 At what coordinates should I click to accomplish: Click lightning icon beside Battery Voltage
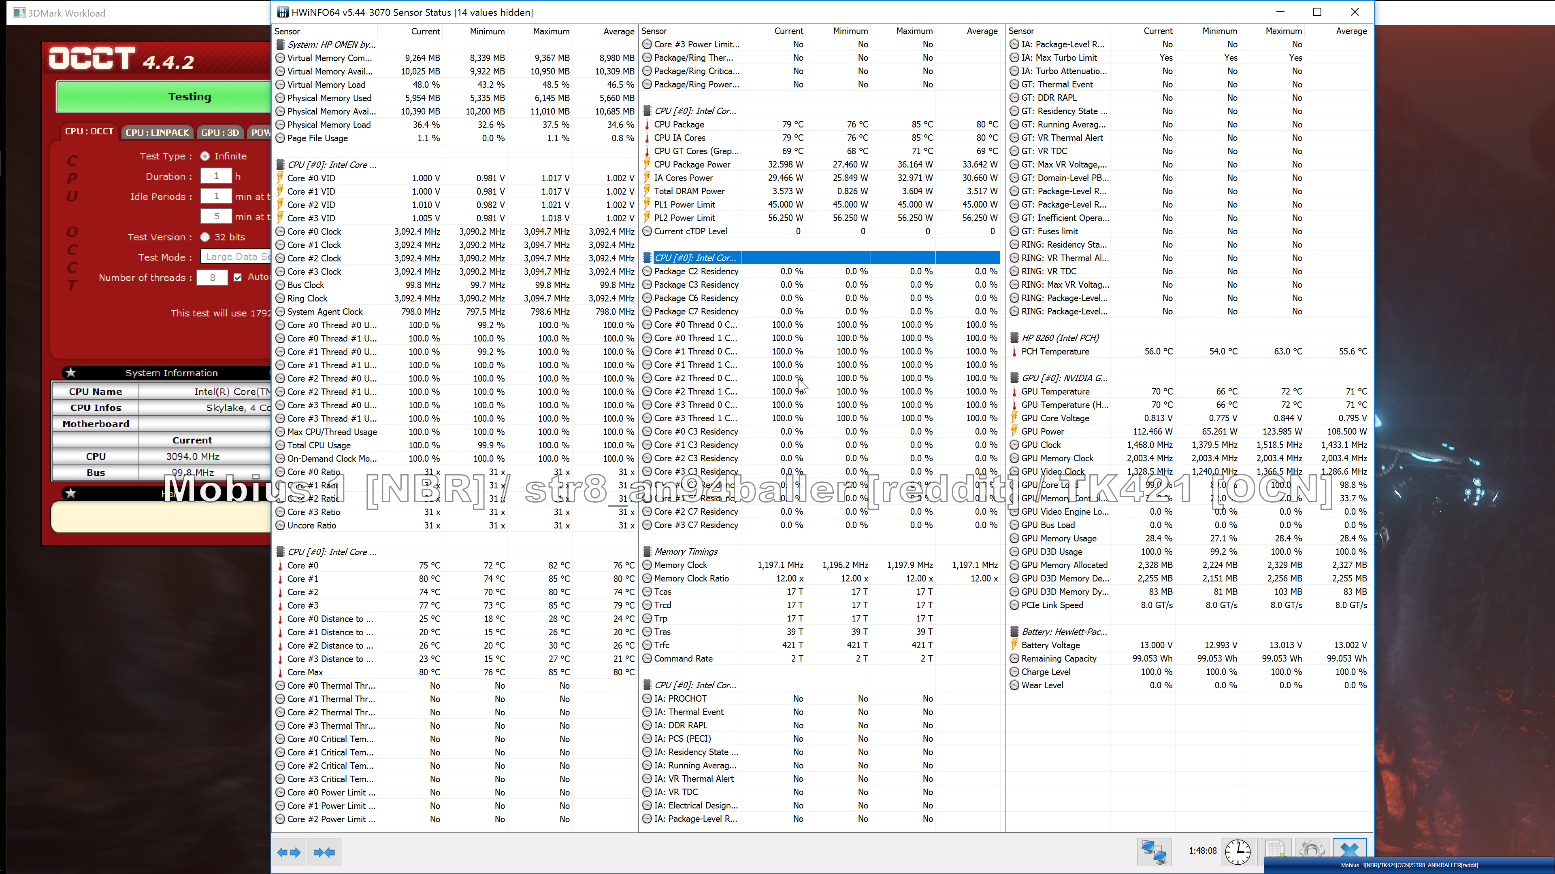pyautogui.click(x=1014, y=645)
